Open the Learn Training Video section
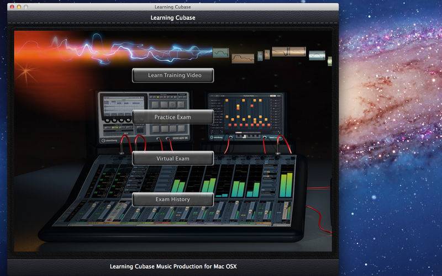Image resolution: width=442 pixels, height=276 pixels. tap(173, 75)
